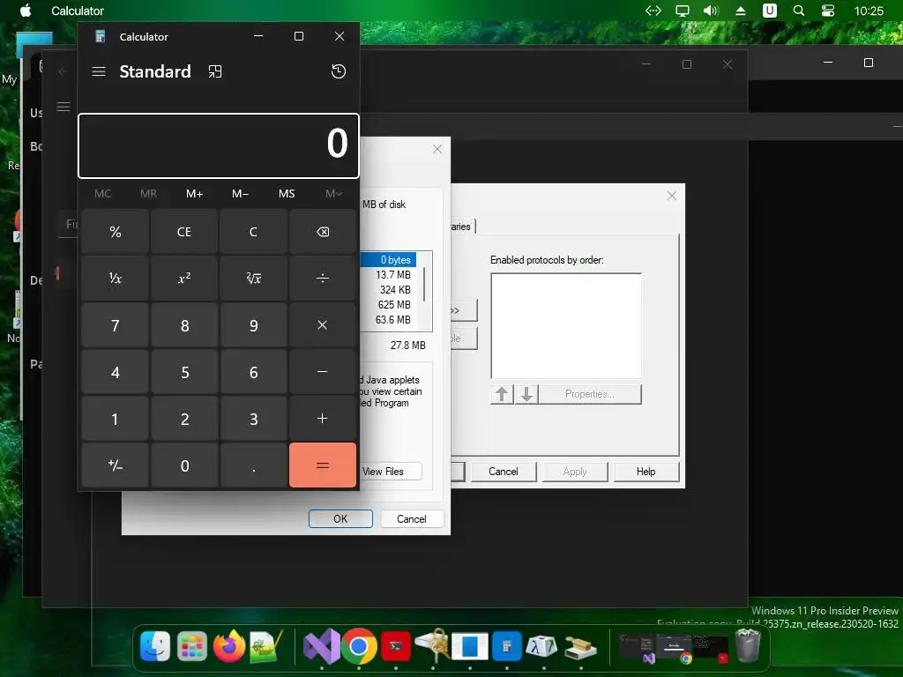
Task: Click the backspace key in Calculator
Action: (323, 232)
